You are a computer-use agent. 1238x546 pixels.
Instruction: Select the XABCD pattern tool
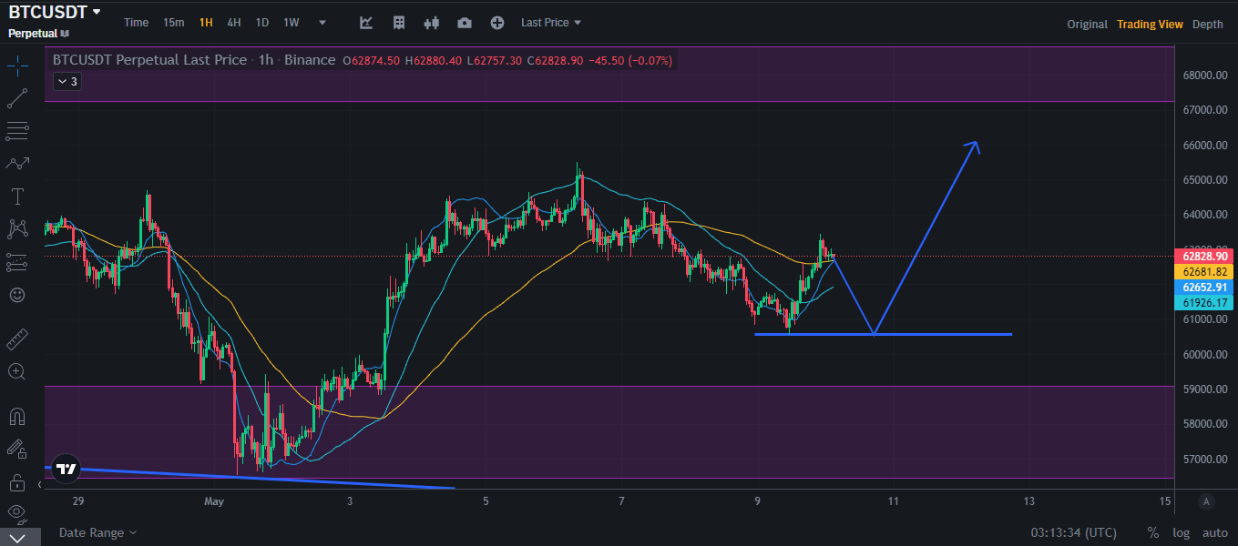16,228
